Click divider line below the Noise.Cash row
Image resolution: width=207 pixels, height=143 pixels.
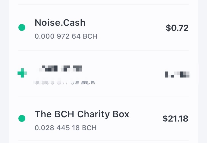pos(103,50)
